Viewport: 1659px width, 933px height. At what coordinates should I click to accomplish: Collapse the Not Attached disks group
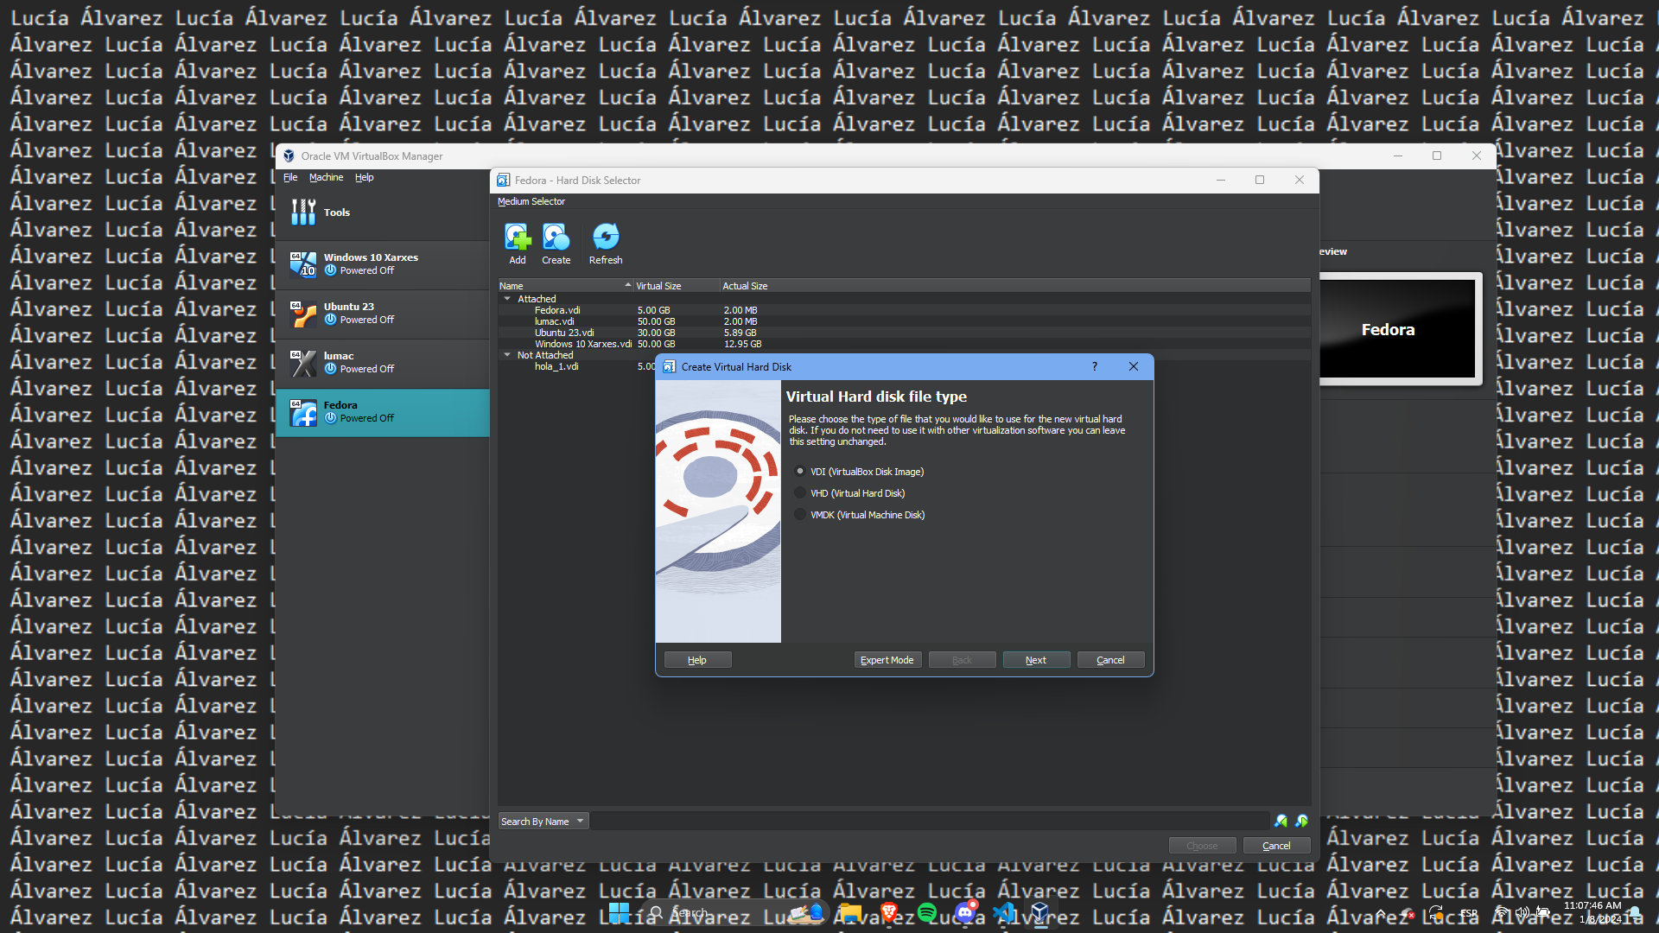pyautogui.click(x=507, y=355)
